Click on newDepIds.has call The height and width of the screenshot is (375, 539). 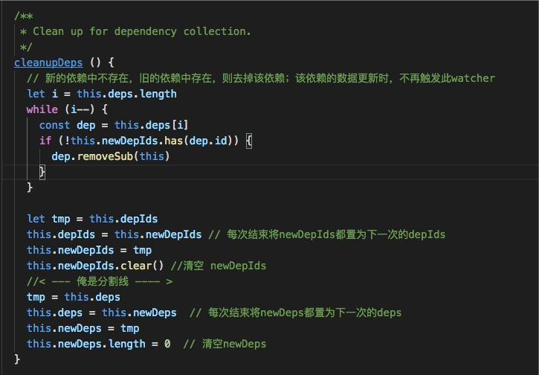coord(142,141)
